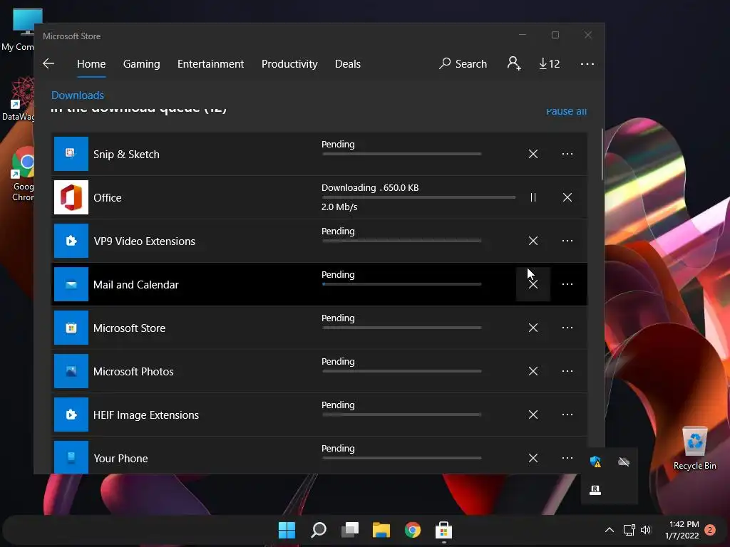This screenshot has height=547, width=730.
Task: Click the OneDrive cloud tray icon
Action: tap(623, 462)
